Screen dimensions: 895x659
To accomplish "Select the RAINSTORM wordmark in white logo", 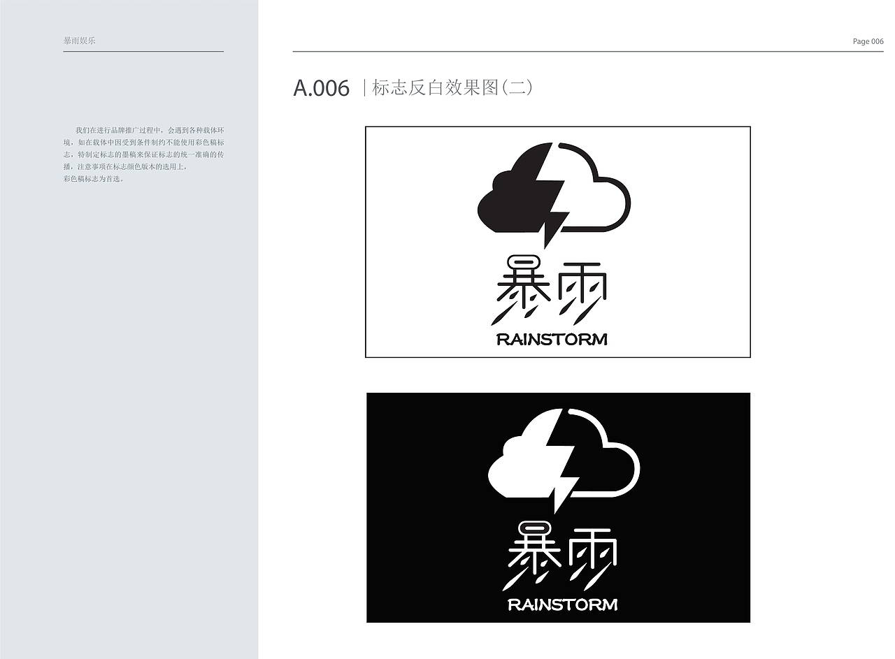I will 552,340.
